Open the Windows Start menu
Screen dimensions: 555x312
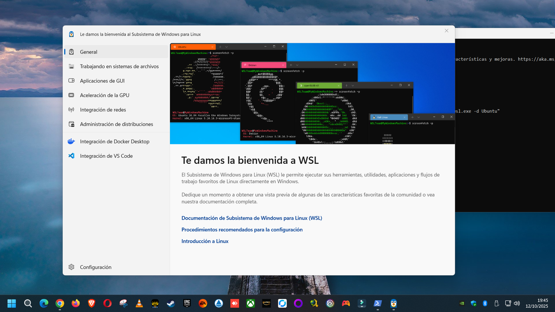(x=12, y=303)
